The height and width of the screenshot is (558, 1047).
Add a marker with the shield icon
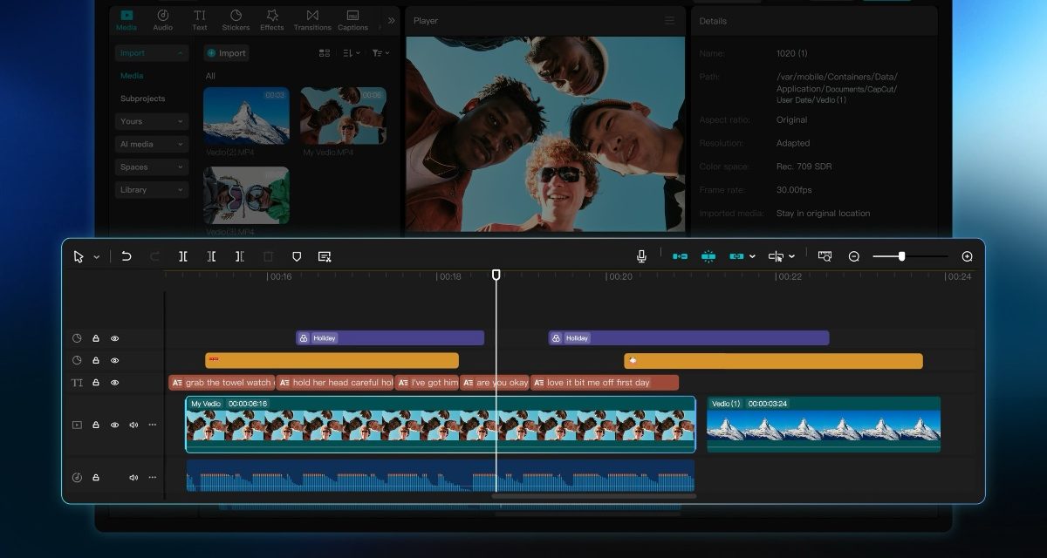coord(297,256)
